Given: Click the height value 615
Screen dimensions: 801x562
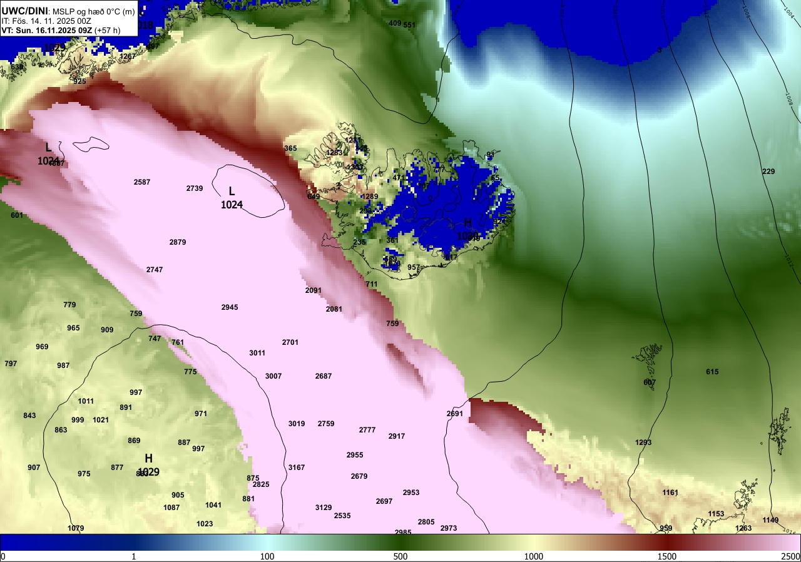Looking at the screenshot, I should 712,372.
